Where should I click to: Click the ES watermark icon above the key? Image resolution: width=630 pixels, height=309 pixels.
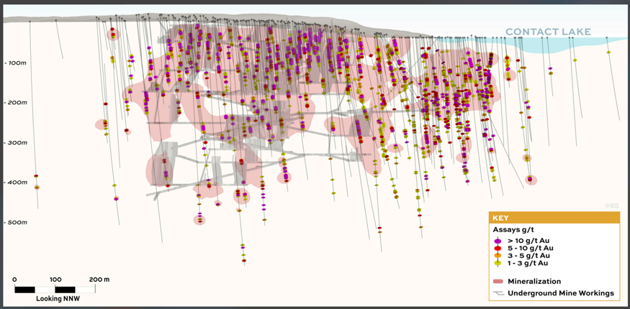pos(611,206)
